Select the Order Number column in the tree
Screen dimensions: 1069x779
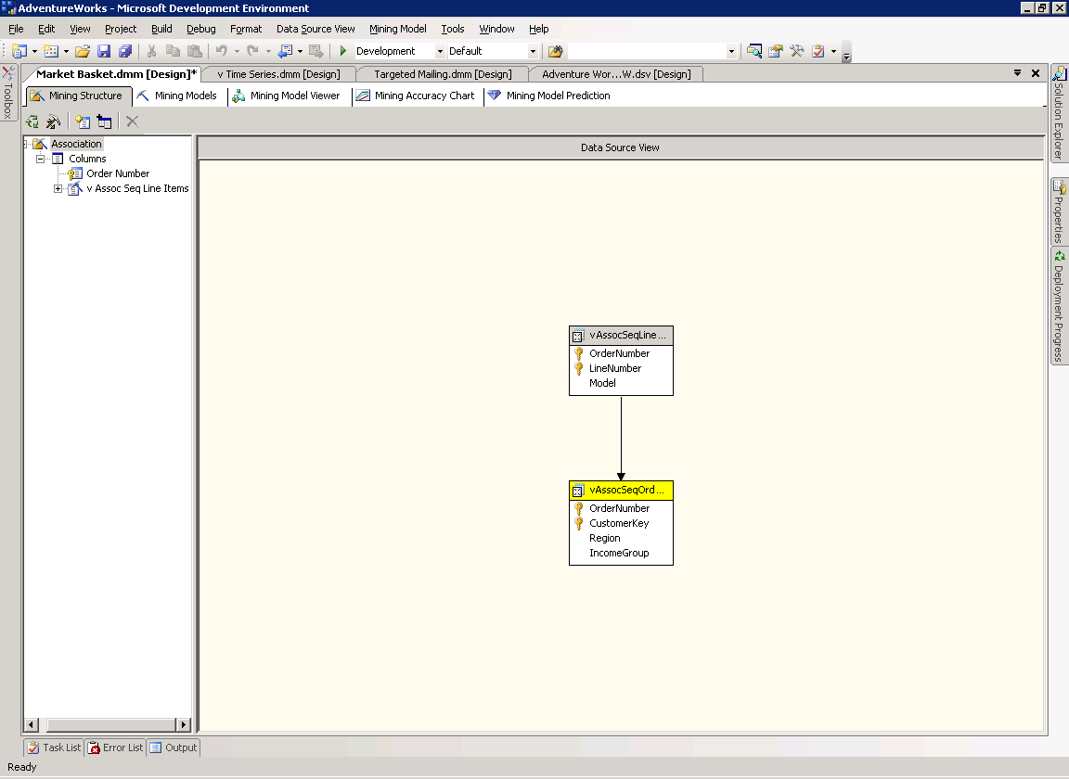tap(118, 173)
